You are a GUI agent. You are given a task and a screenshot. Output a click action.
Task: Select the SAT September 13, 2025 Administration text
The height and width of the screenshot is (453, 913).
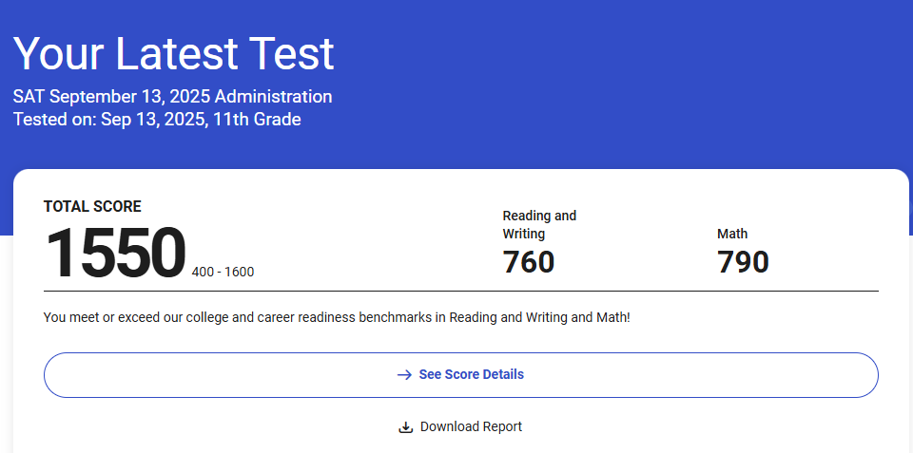[172, 97]
